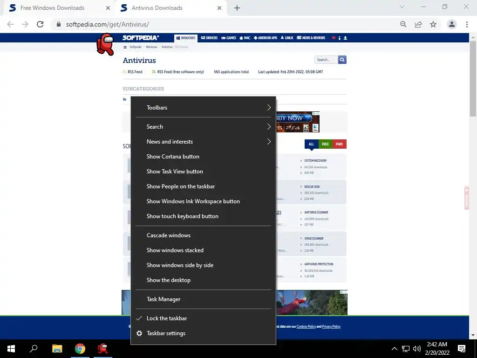Filter list by PAID
Screen dimensions: 477x358
340,144
